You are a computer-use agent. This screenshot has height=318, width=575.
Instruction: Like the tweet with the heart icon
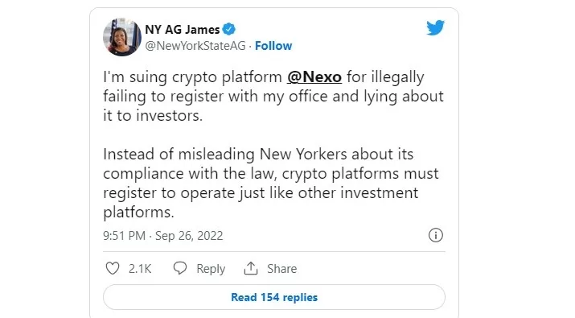click(x=113, y=268)
